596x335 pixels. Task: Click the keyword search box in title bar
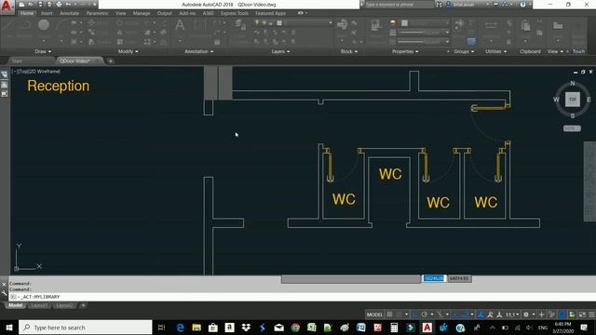(399, 5)
